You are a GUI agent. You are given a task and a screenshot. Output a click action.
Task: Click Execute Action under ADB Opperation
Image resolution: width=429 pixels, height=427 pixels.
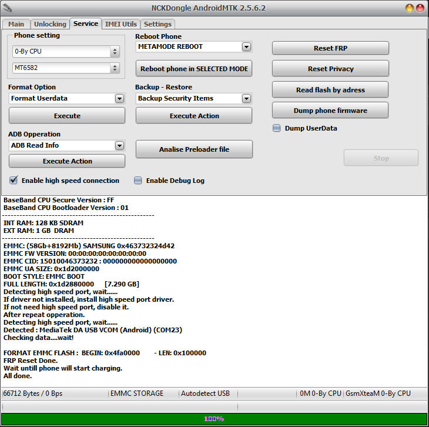pyautogui.click(x=67, y=161)
